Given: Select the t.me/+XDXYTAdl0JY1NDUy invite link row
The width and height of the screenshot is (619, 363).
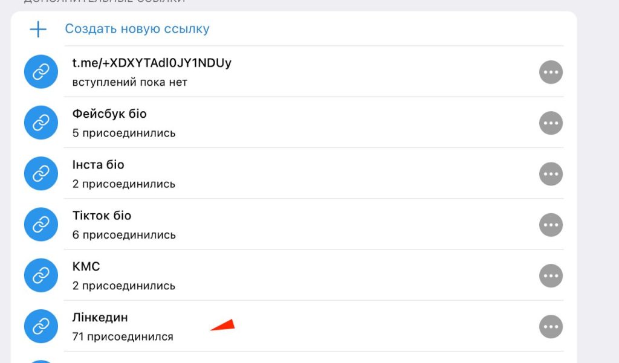Looking at the screenshot, I should tap(294, 72).
